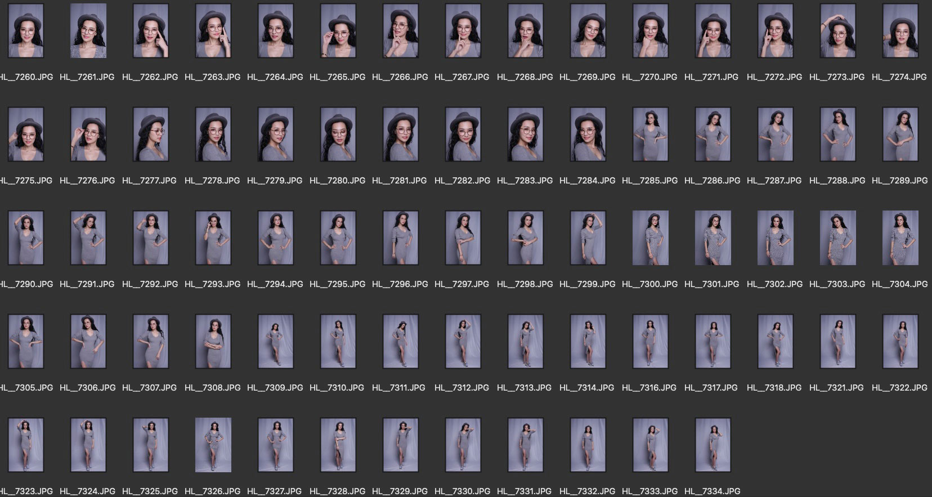Select the HL__7309.JPG file name label
This screenshot has height=497, width=932.
[275, 388]
